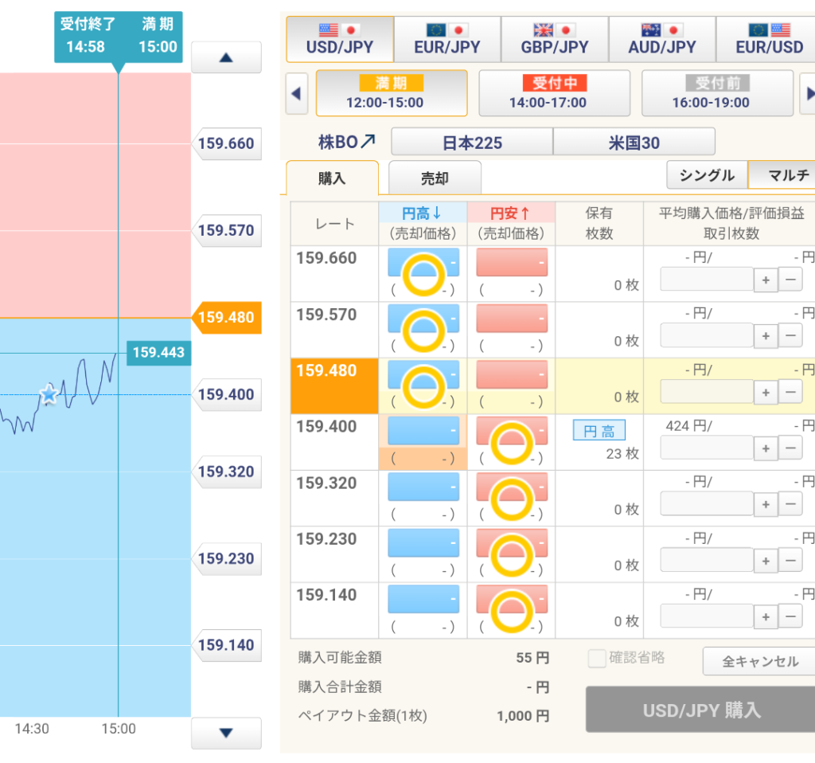The image size is (815, 763).
Task: Select the 14:00-17:00 受付中 period
Action: coord(554,93)
